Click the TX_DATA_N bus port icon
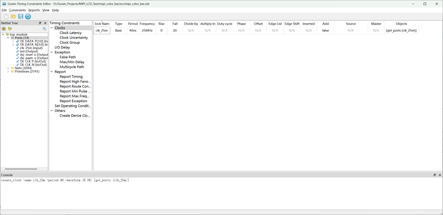 click(x=17, y=45)
